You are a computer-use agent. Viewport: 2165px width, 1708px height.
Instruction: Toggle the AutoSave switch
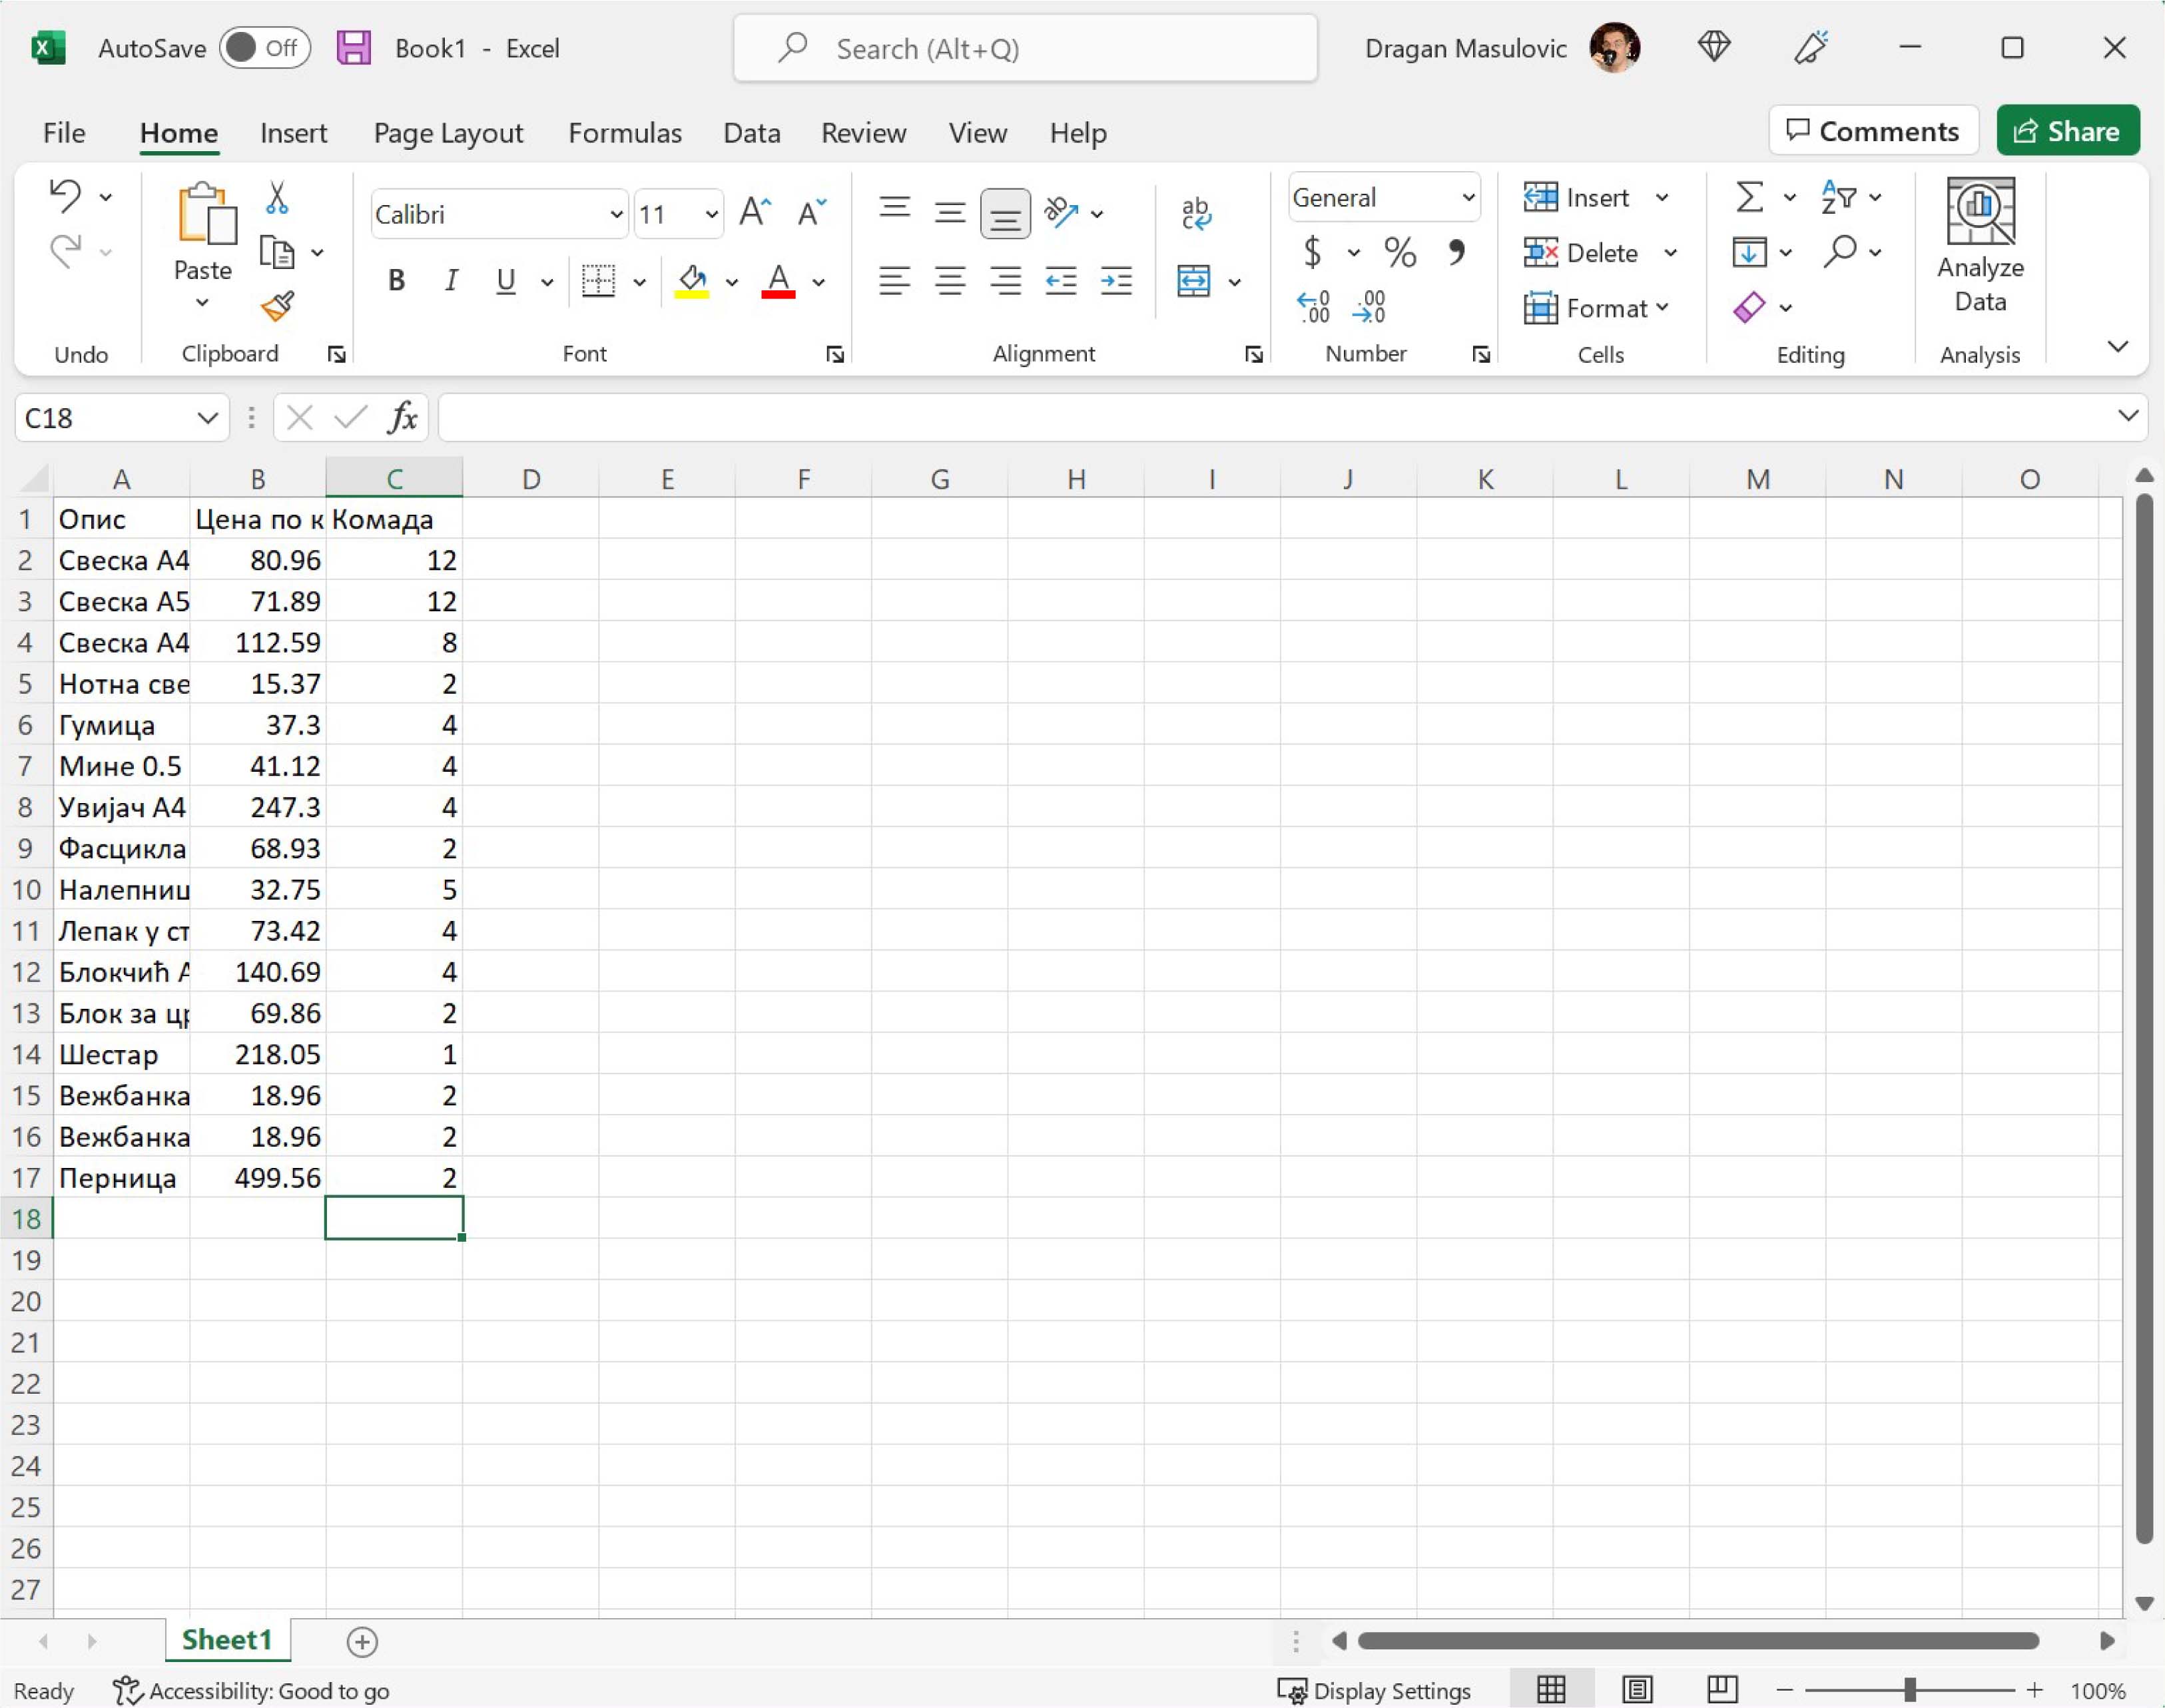(264, 48)
